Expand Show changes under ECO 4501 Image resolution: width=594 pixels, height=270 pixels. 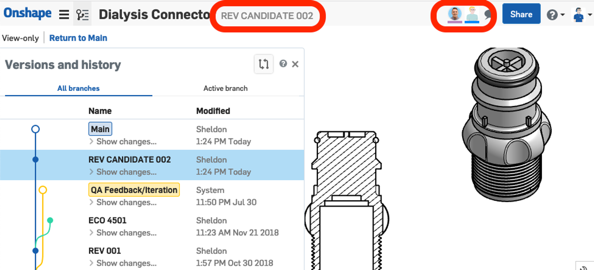point(123,233)
